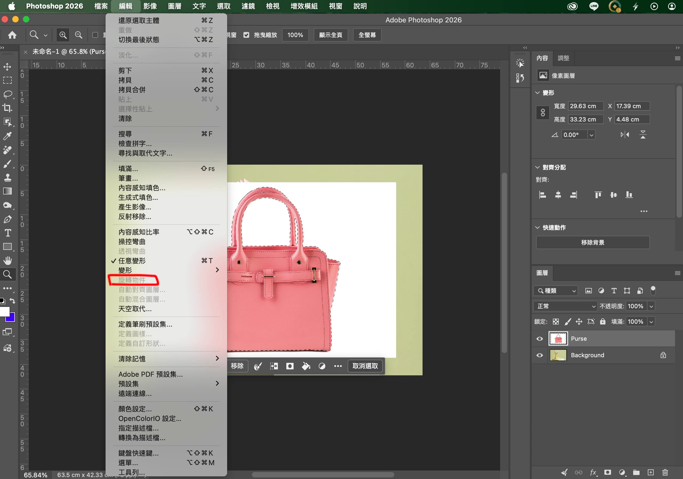Toggle the Background layer visibility eye
Screen dimensions: 683x479
point(540,355)
